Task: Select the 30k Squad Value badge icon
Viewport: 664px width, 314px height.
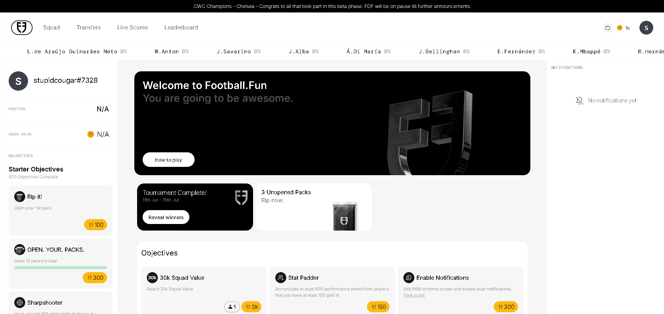Action: pos(152,278)
